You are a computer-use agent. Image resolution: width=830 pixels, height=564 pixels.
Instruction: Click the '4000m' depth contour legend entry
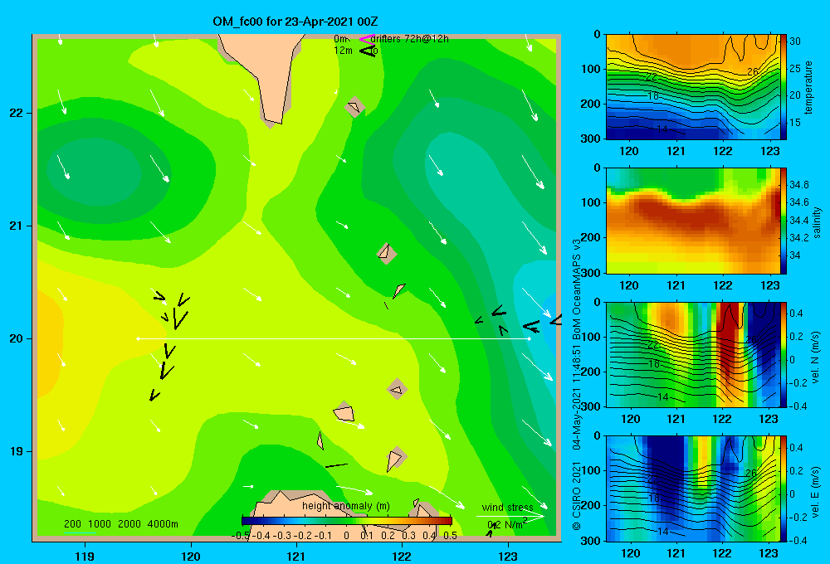click(163, 524)
